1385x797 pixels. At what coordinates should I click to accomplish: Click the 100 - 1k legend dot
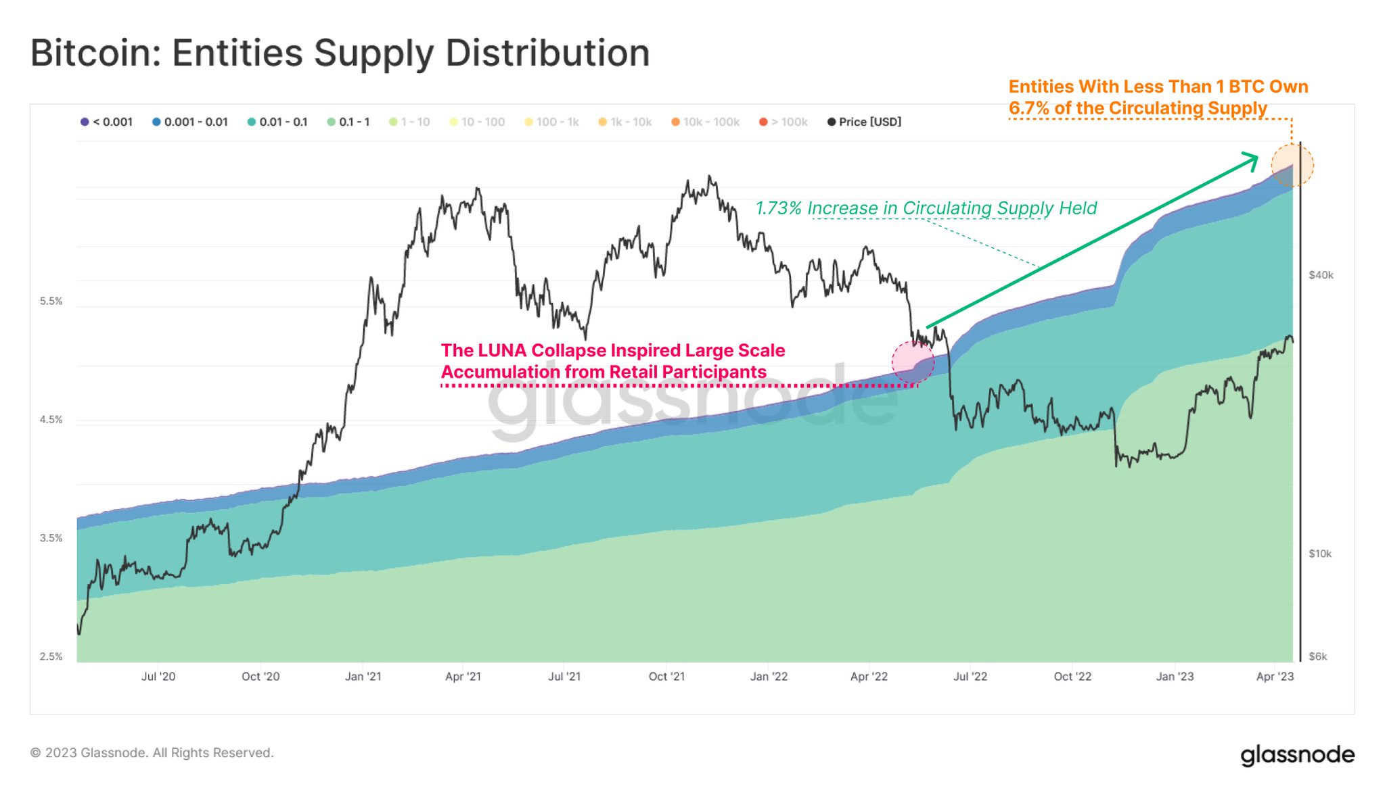pos(529,122)
